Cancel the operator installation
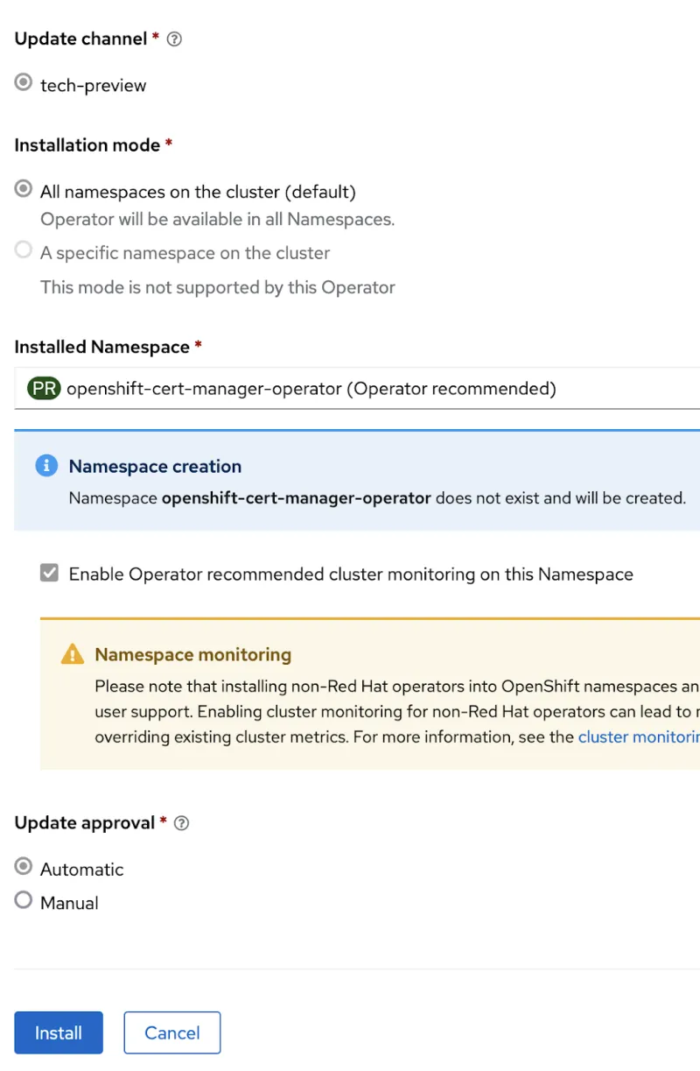This screenshot has height=1071, width=700. [171, 1032]
